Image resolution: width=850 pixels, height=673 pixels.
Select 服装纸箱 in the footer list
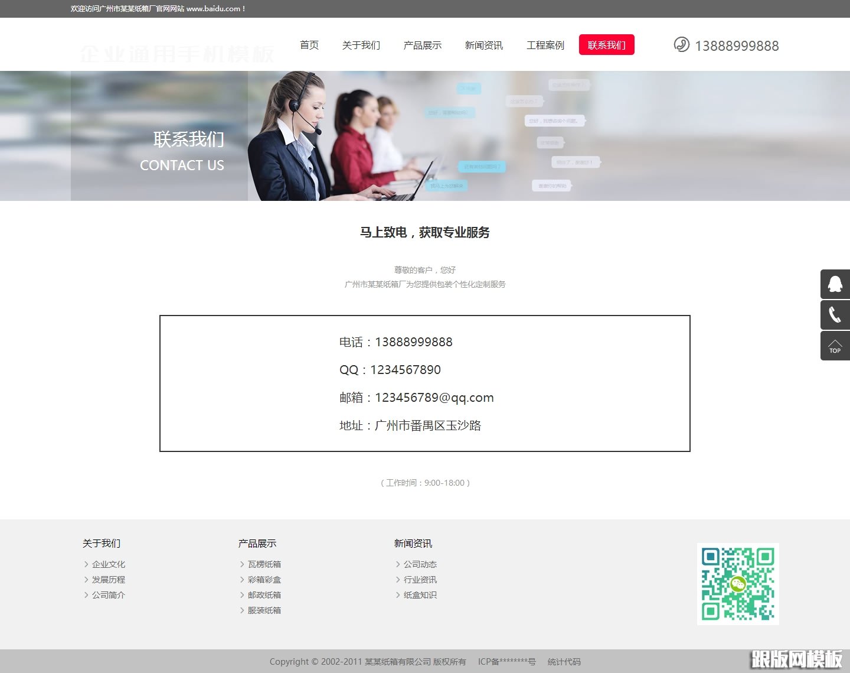(x=264, y=610)
